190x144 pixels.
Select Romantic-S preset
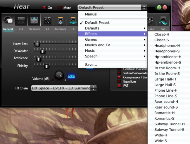tap(169, 119)
